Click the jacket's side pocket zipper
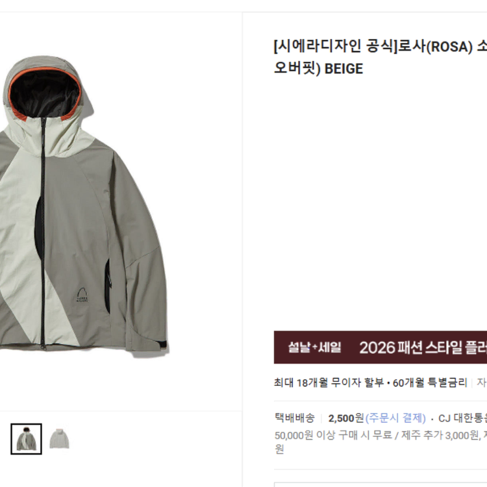The height and width of the screenshot is (487, 487). 107,286
